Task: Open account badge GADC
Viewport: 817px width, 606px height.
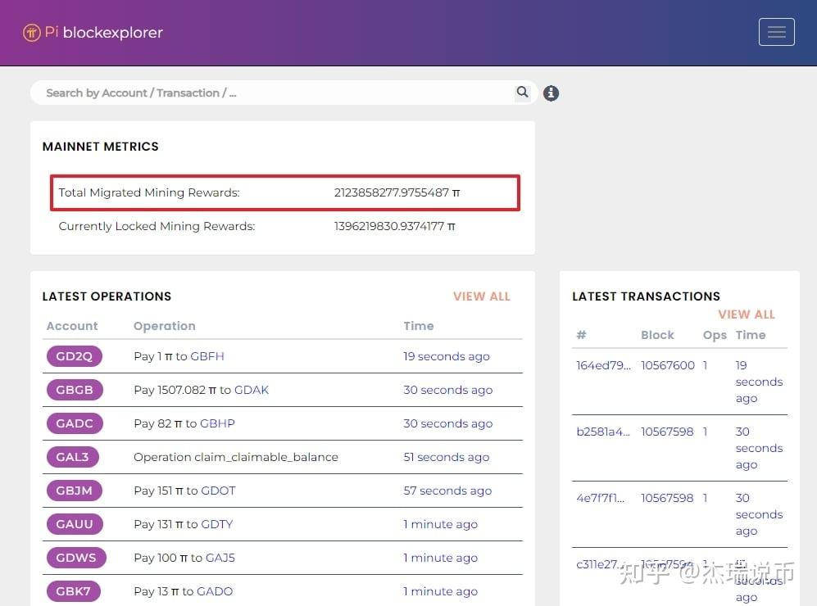Action: pos(75,423)
